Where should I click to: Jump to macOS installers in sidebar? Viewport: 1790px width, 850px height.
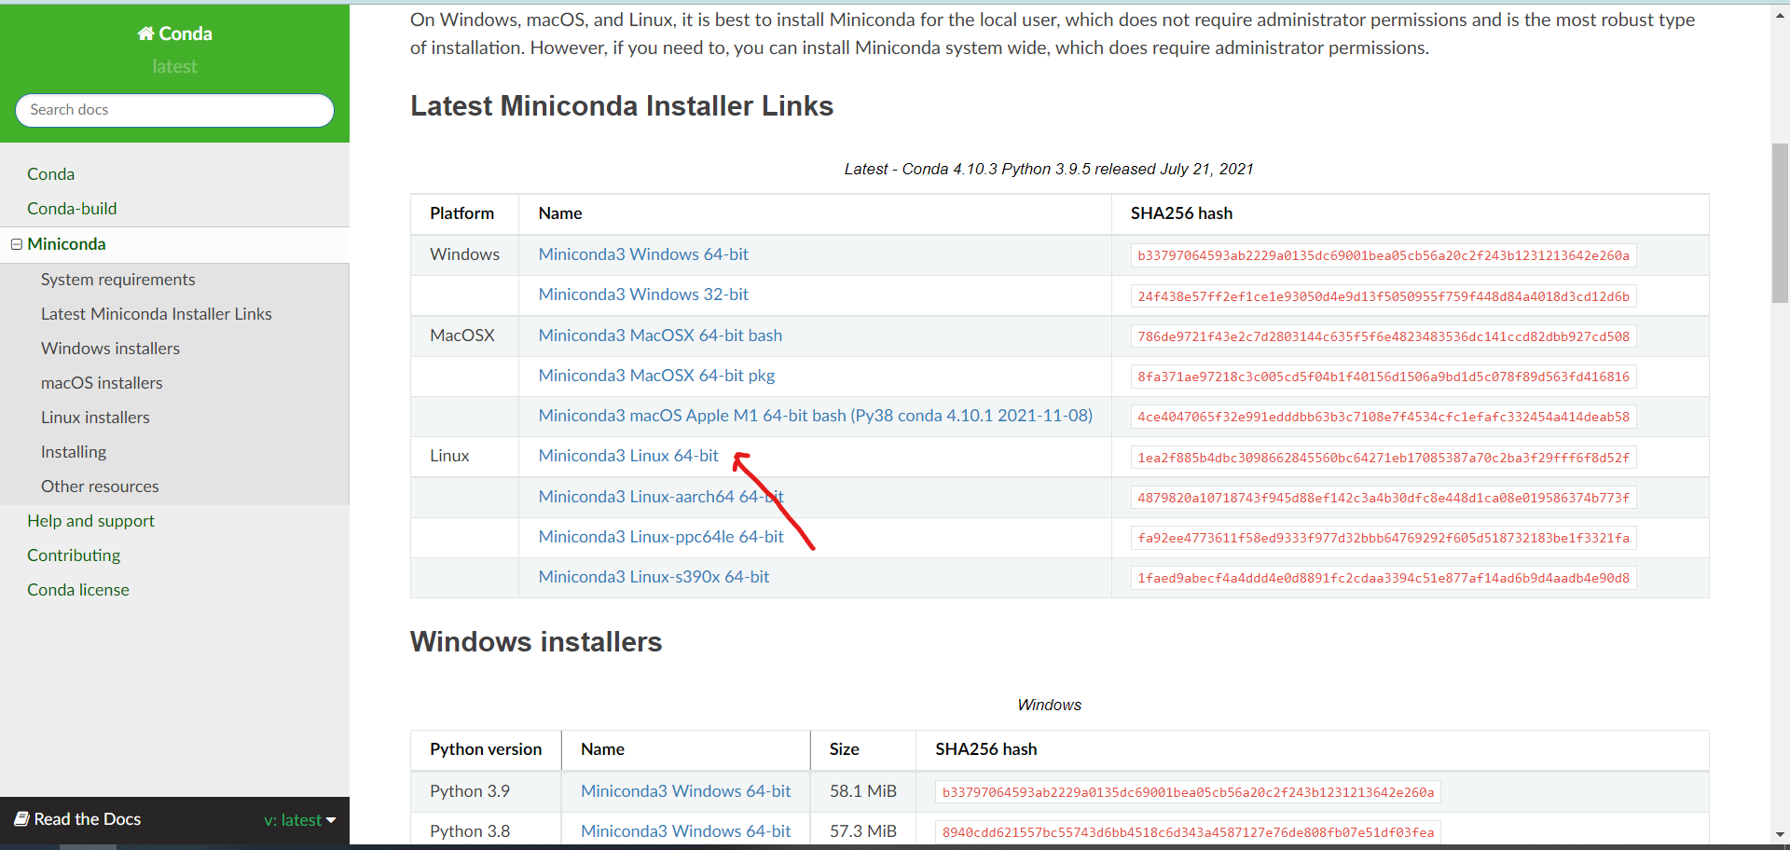[102, 383]
